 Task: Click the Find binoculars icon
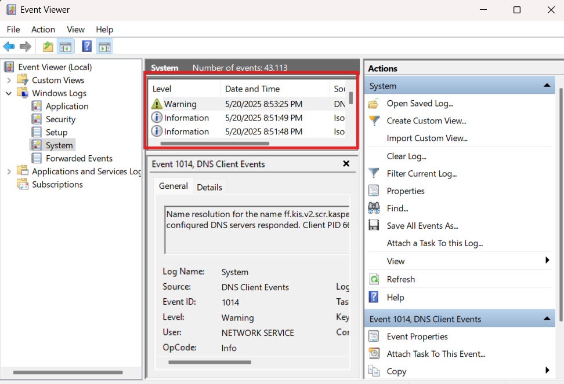pos(374,209)
